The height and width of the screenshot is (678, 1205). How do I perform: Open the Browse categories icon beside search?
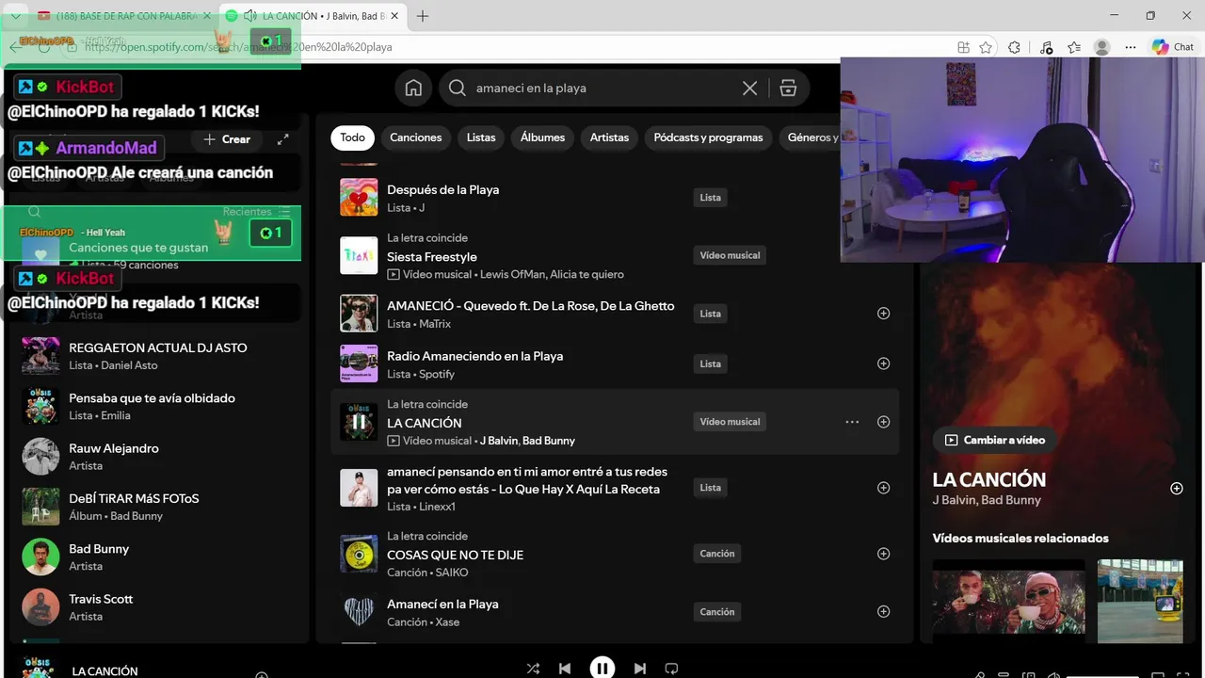click(x=788, y=88)
